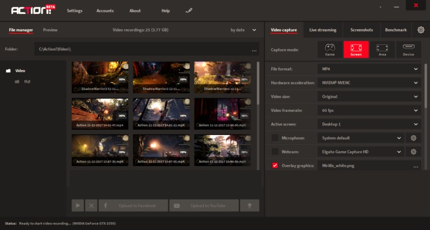The height and width of the screenshot is (230, 430).
Task: Select thjt subfolder in tree
Action: pos(27,82)
